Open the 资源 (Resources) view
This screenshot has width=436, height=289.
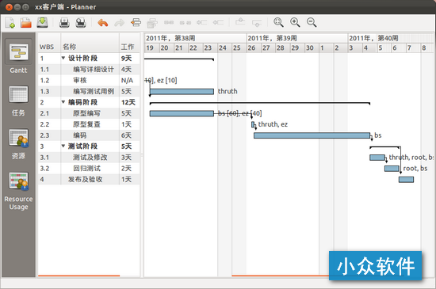point(18,144)
